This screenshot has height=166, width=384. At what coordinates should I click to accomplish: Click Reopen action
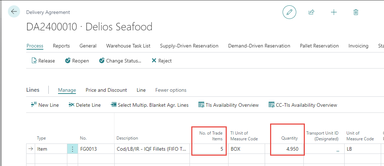coord(77,61)
